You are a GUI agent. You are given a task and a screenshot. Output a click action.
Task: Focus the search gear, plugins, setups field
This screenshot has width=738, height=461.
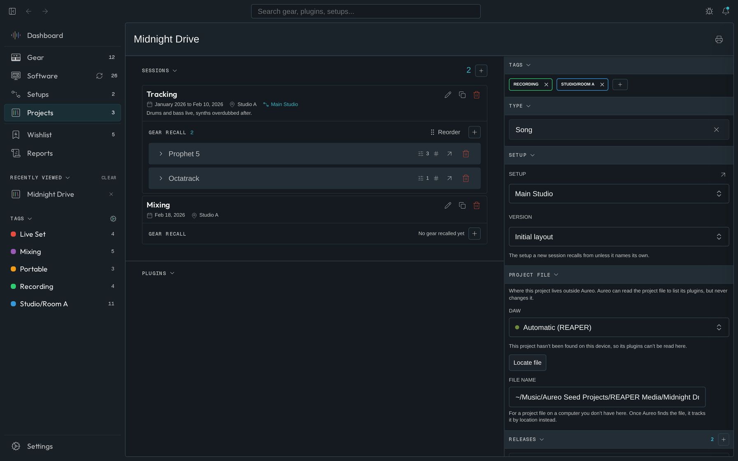(366, 12)
